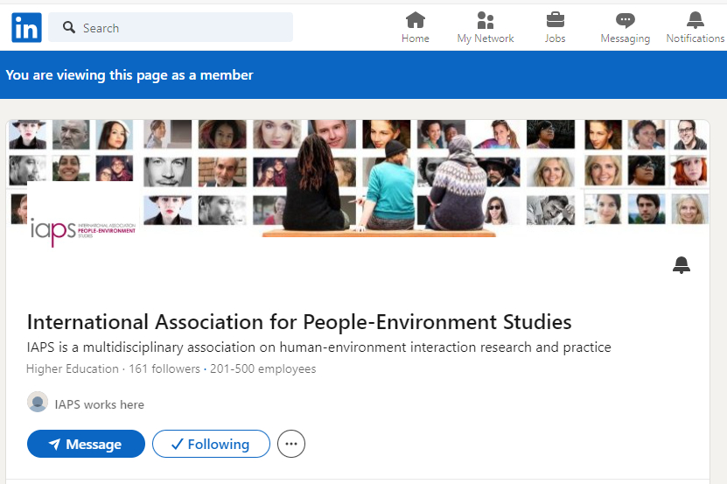Expand the three-dot more options menu
This screenshot has width=727, height=484.
pyautogui.click(x=291, y=445)
